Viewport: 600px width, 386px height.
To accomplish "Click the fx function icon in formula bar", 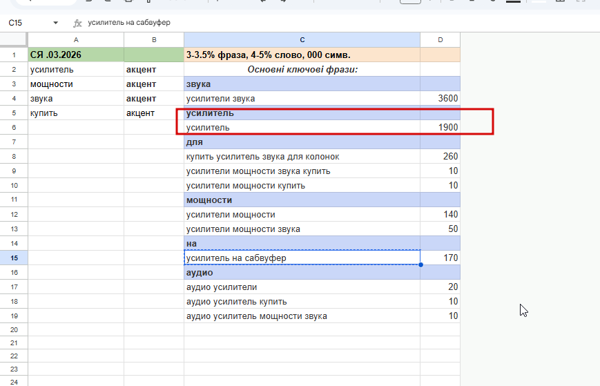I will 77,23.
